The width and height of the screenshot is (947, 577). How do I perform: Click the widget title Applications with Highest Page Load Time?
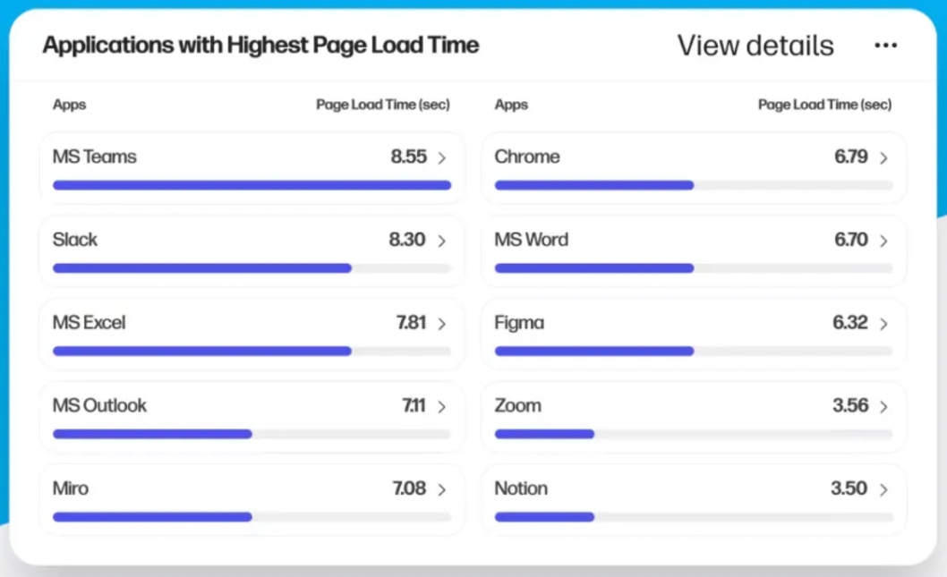tap(260, 46)
